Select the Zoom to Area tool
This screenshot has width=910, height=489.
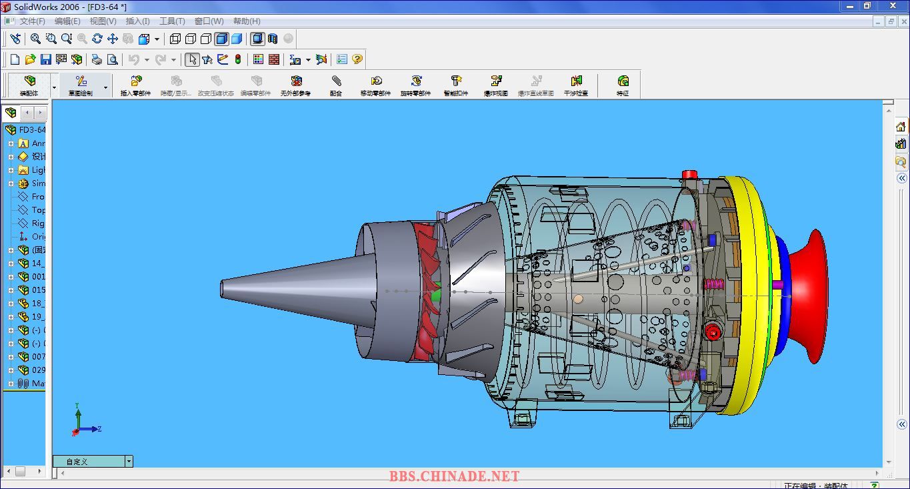(51, 39)
